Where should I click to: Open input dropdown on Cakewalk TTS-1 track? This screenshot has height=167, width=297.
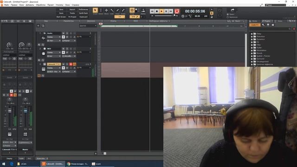tap(54, 72)
